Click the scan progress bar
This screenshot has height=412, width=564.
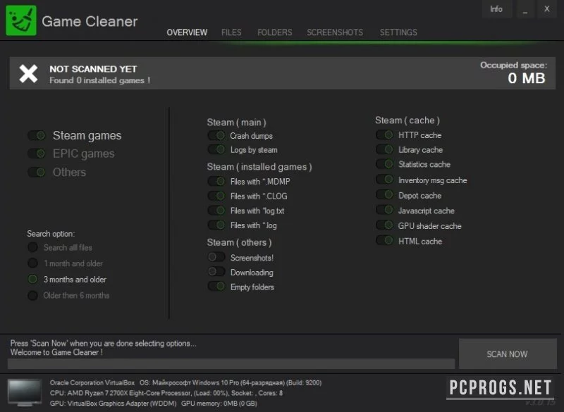(x=231, y=363)
